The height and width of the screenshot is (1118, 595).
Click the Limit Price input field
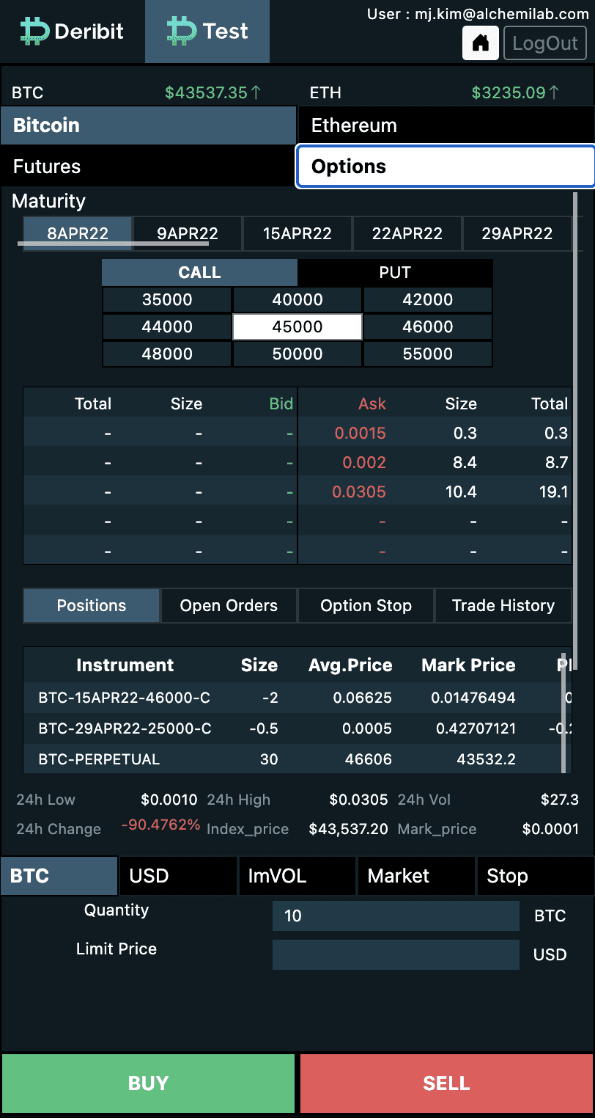tap(396, 955)
